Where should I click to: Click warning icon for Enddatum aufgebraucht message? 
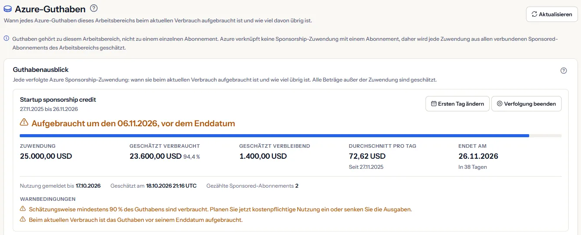point(23,220)
